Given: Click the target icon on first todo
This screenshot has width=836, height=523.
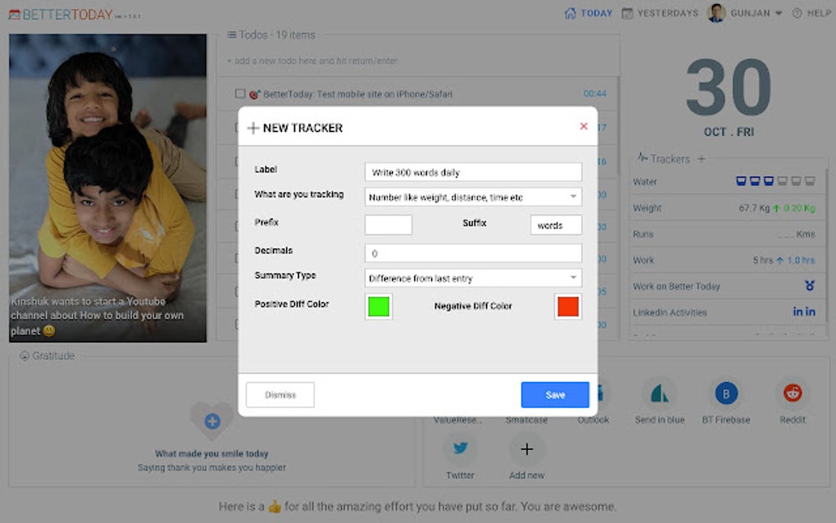Looking at the screenshot, I should (254, 94).
